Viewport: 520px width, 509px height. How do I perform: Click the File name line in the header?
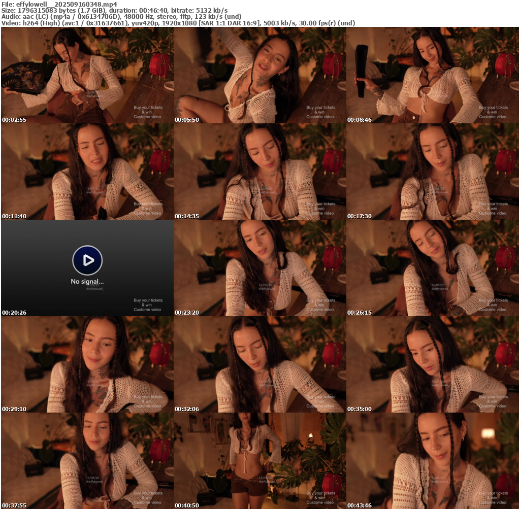59,4
